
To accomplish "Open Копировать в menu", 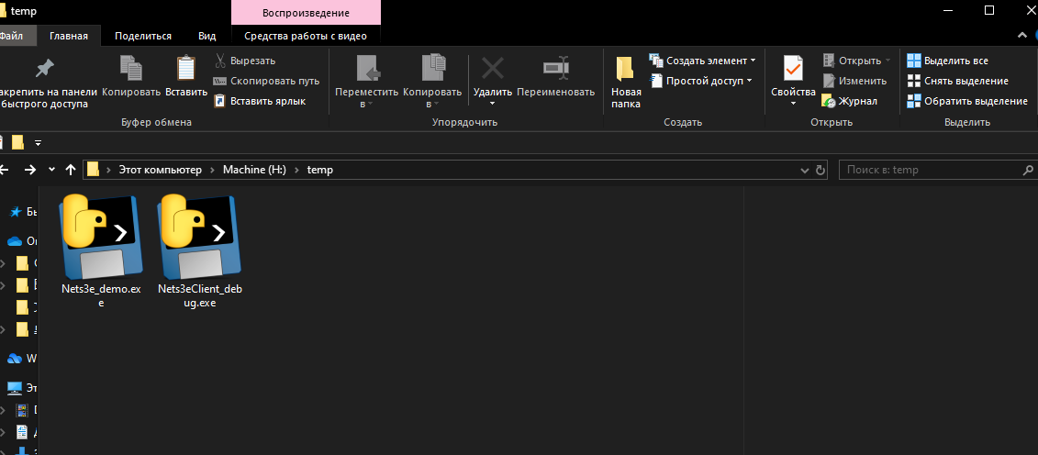I will [x=433, y=82].
